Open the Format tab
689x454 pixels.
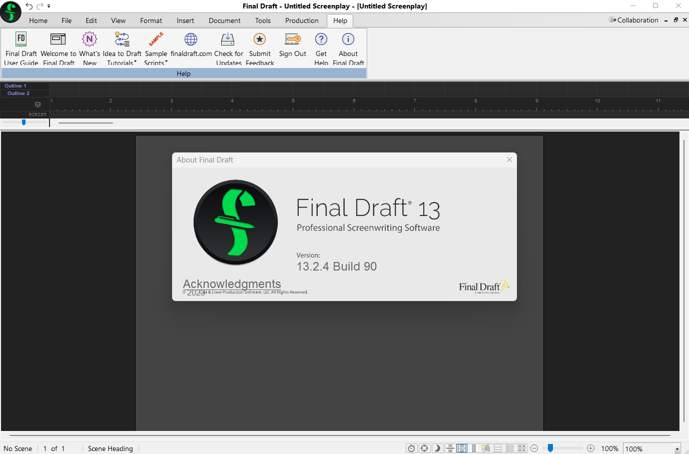click(x=151, y=20)
